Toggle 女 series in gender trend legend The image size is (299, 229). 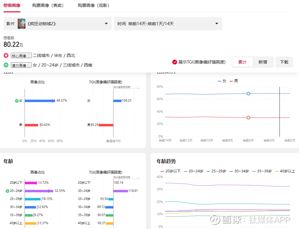222,81
